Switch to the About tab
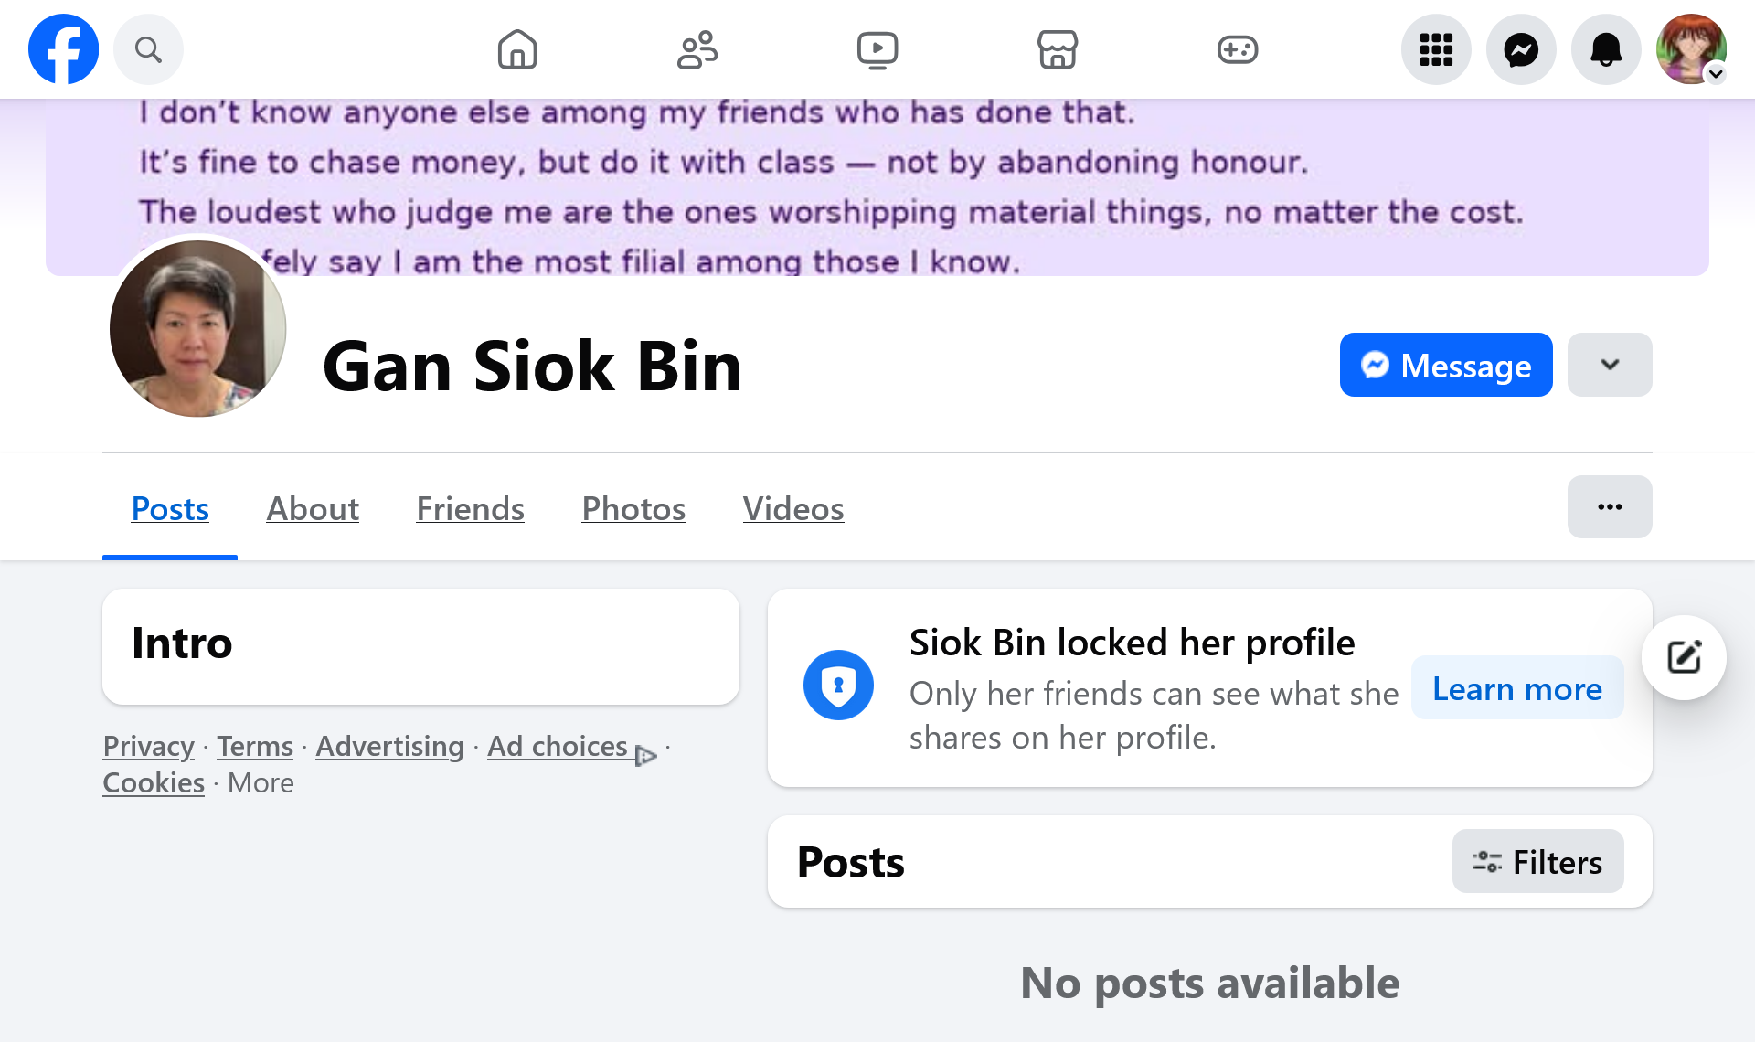This screenshot has width=1755, height=1042. [x=313, y=508]
